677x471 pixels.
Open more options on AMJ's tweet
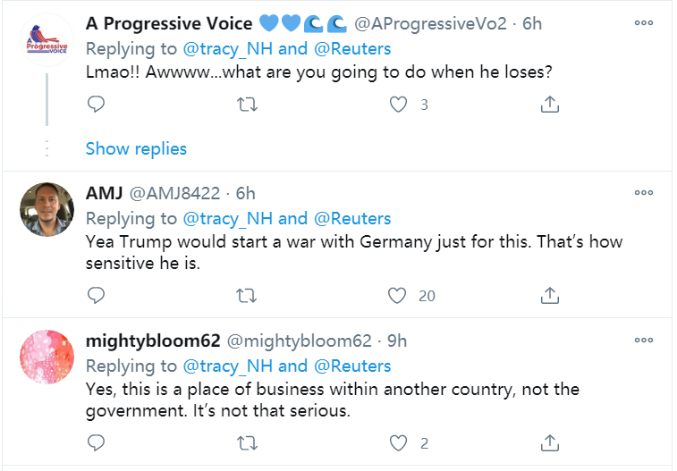(x=643, y=193)
